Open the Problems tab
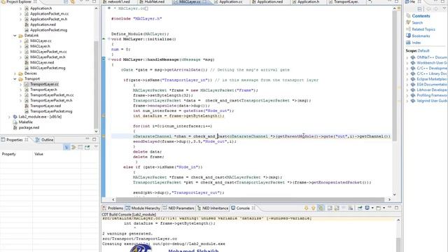448x252 pixels. tap(113, 209)
